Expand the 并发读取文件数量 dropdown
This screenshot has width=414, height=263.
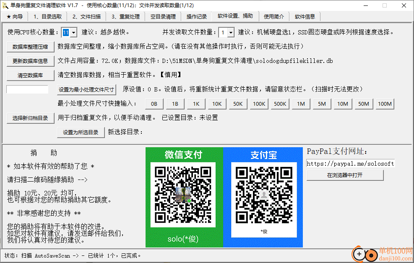pos(231,32)
